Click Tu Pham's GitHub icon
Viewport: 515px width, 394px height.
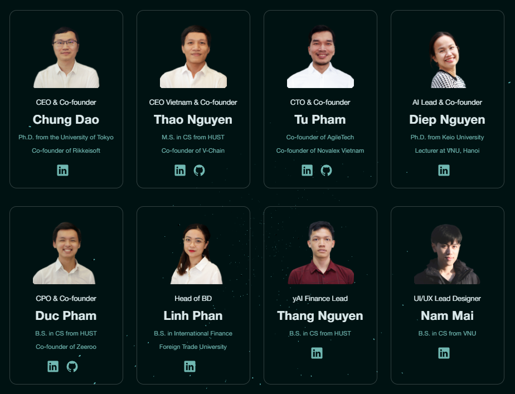(327, 170)
